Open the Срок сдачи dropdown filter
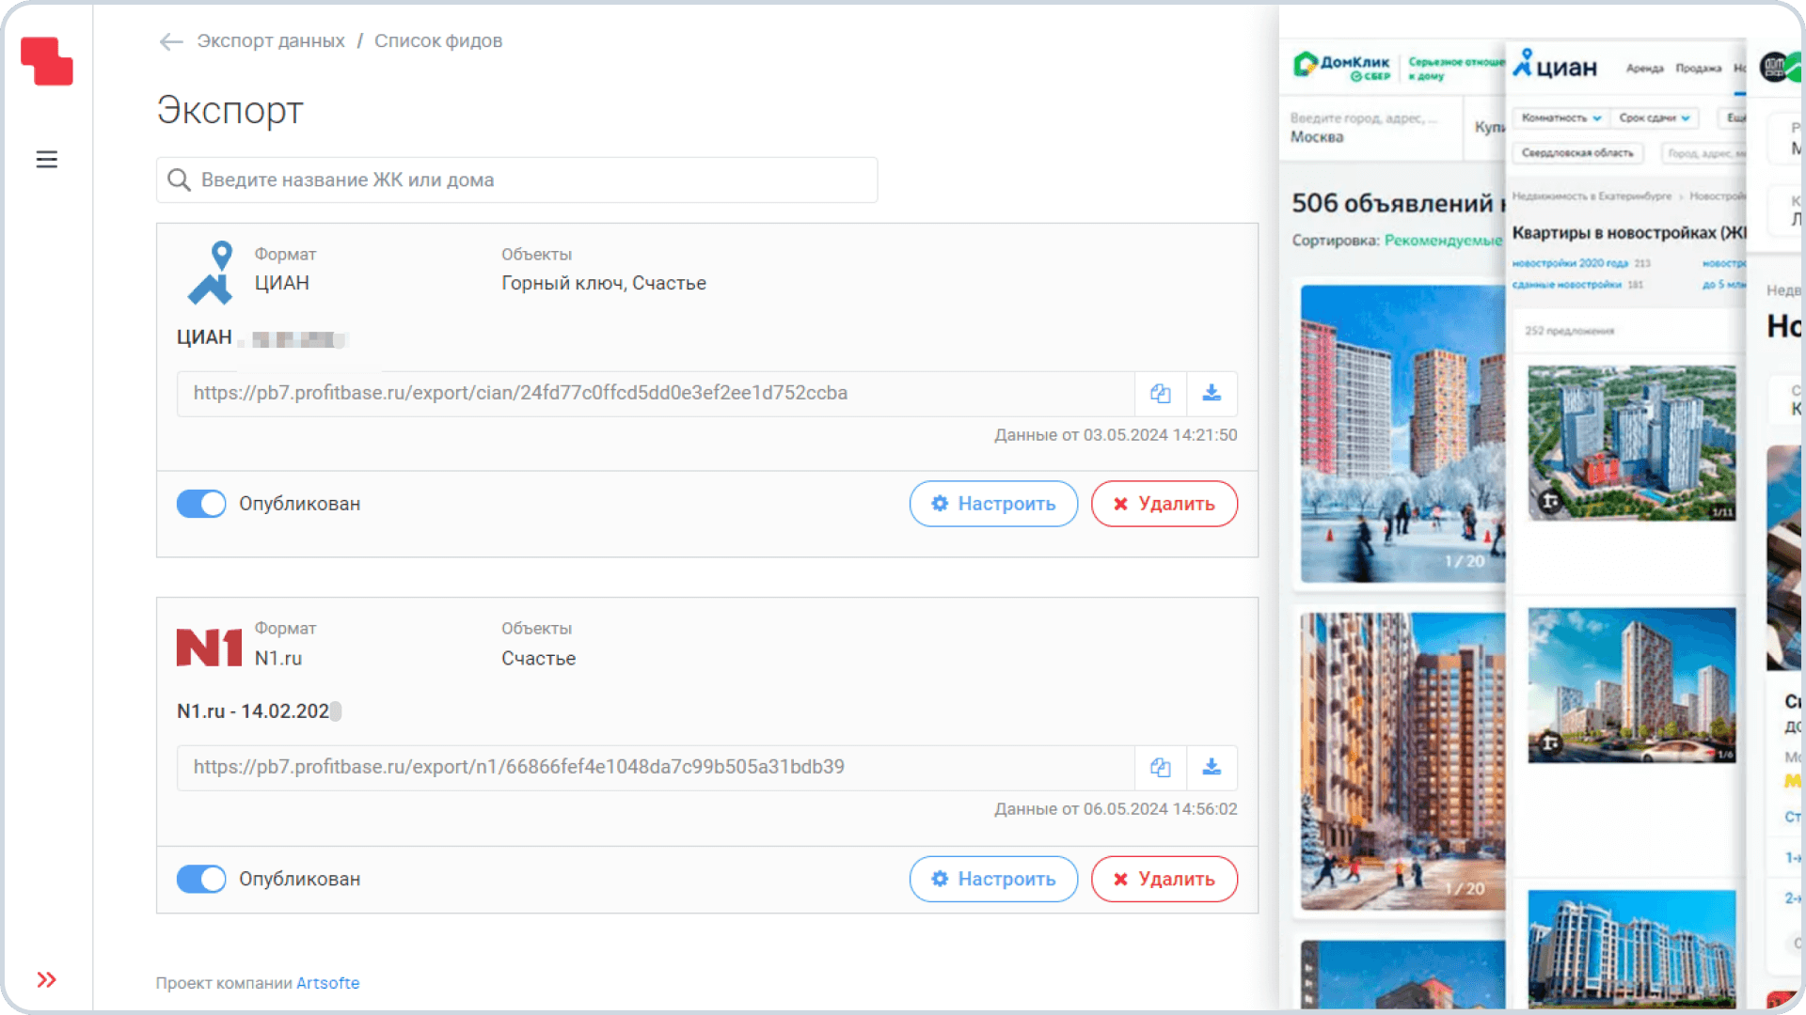This screenshot has height=1015, width=1806. coord(1654,118)
